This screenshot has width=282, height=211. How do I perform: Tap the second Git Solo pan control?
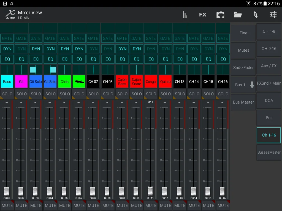[x=50, y=70]
